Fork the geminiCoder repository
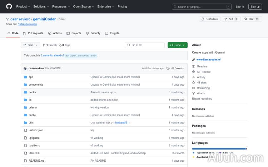Image resolution: width=268 pixels, height=167 pixels. [229, 19]
